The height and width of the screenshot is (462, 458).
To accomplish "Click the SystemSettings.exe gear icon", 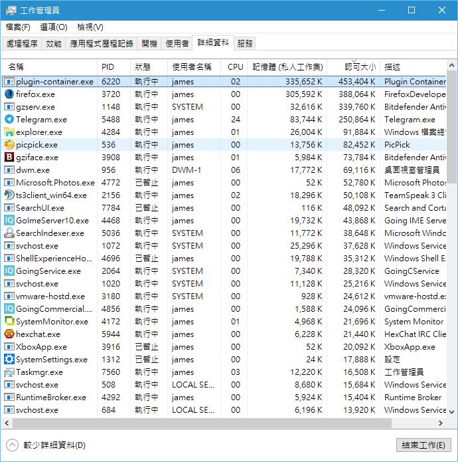I will pos(9,360).
